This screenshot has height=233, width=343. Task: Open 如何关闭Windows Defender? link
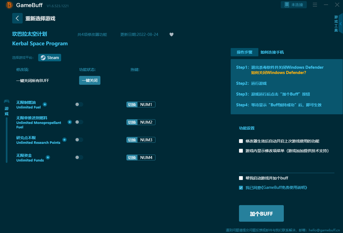(x=279, y=73)
